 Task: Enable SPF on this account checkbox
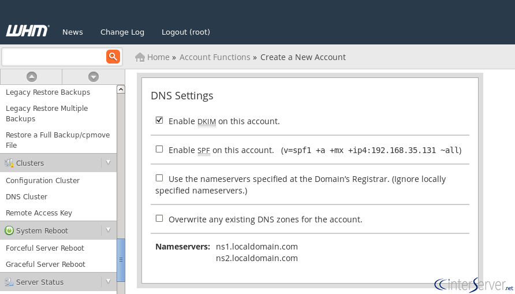point(159,149)
